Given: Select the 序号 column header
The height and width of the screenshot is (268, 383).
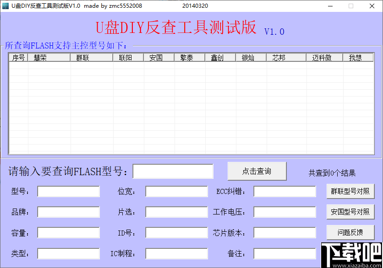Looking at the screenshot, I should (18, 57).
